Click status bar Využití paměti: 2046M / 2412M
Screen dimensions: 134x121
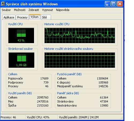click(79, 117)
